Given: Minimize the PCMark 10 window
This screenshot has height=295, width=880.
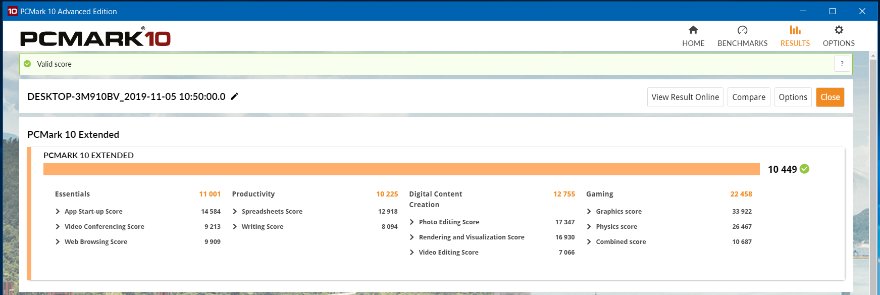Looking at the screenshot, I should click(x=803, y=11).
